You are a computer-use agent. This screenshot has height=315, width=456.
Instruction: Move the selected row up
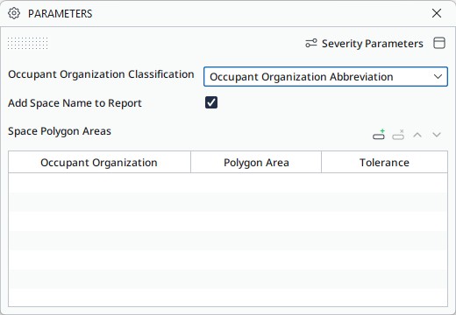417,135
